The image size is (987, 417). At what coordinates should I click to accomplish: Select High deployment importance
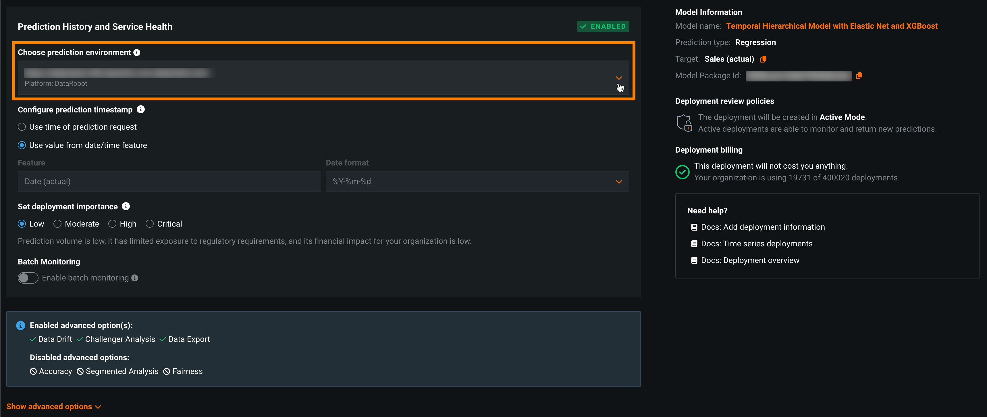point(112,224)
